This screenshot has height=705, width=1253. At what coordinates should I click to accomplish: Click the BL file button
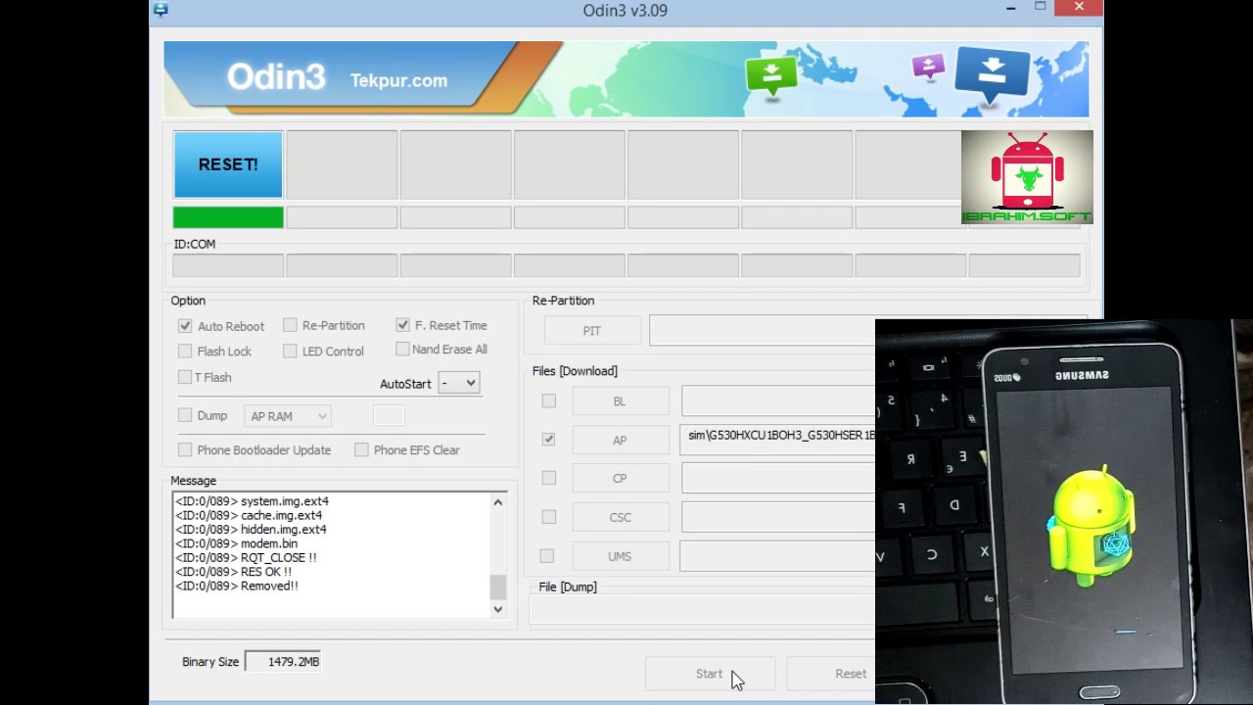[x=621, y=400]
